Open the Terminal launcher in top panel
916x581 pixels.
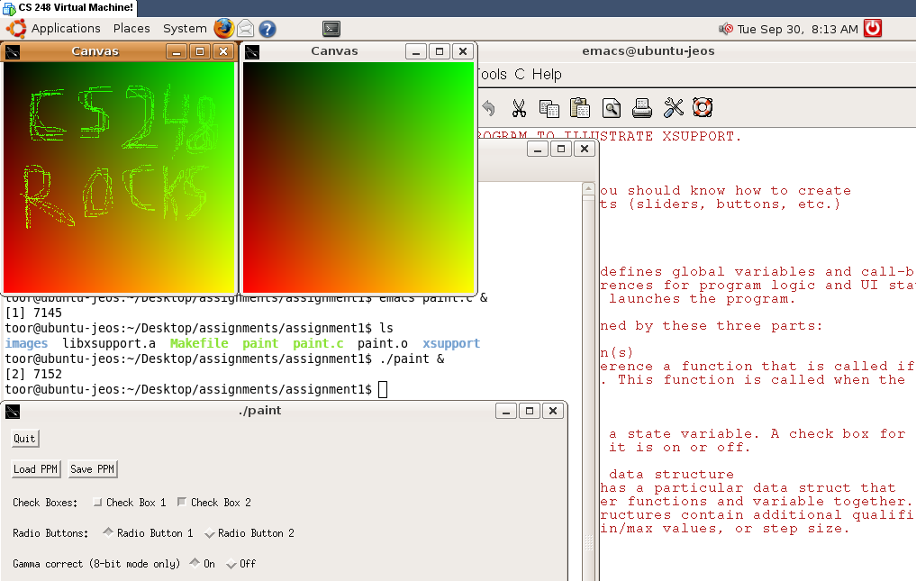pyautogui.click(x=331, y=28)
